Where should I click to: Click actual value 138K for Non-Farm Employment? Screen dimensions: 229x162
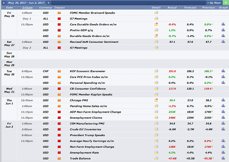coord(172,147)
